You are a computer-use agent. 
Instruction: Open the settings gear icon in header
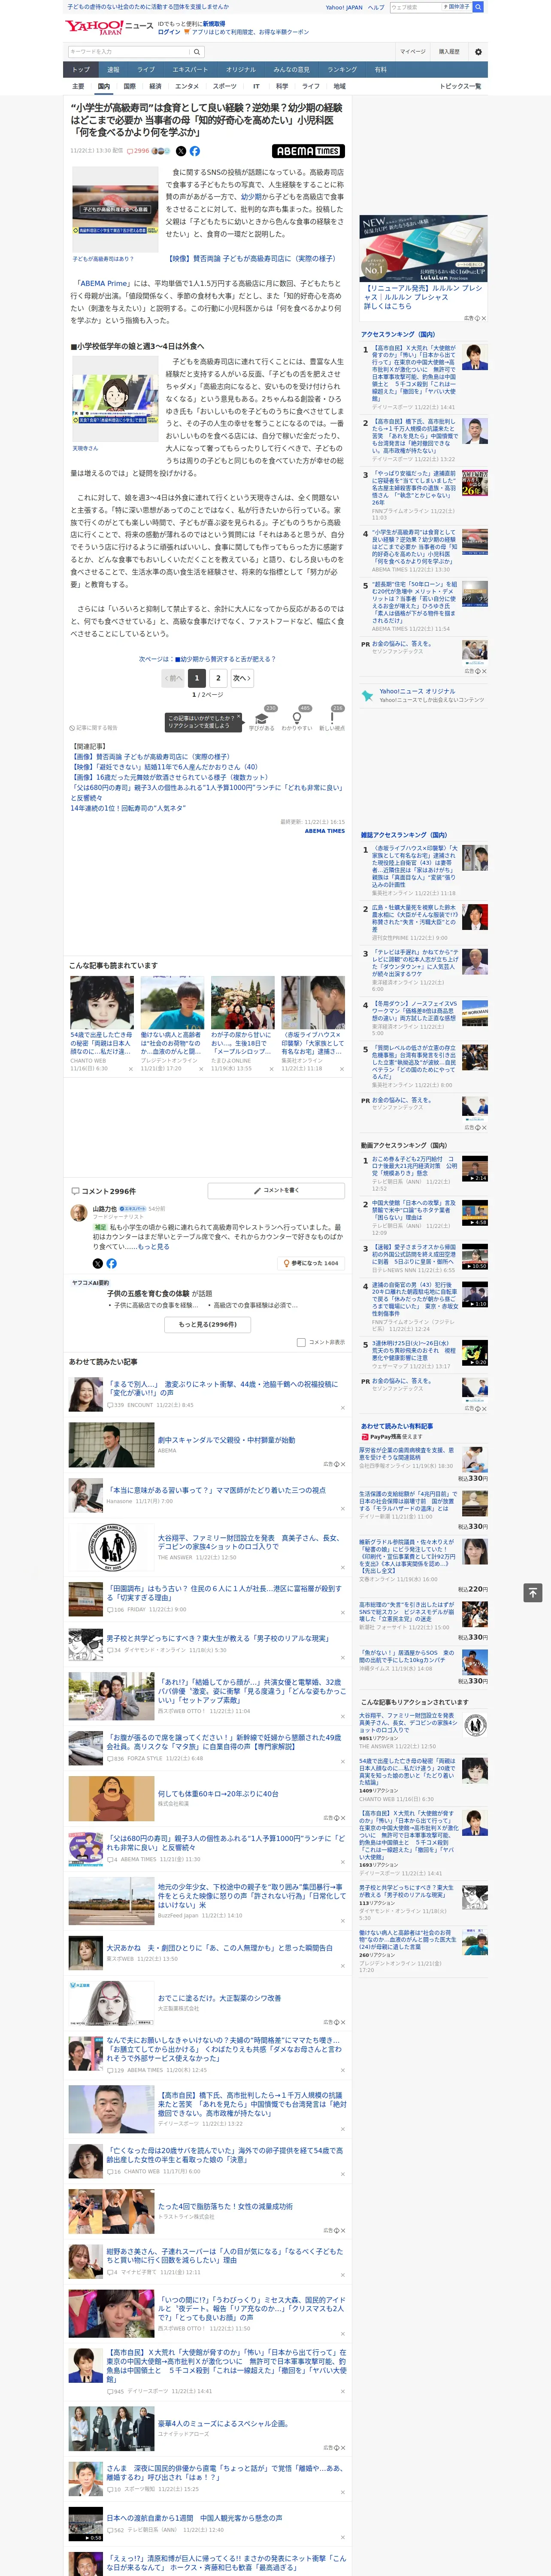coord(478,51)
